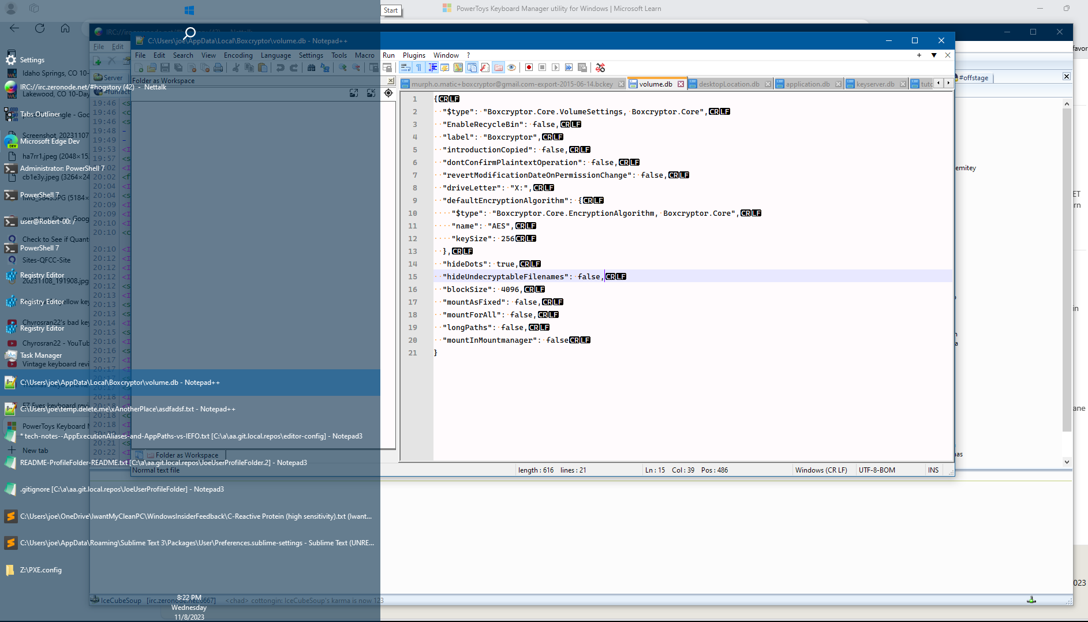Toggle Show All Characters pilcrow icon
The height and width of the screenshot is (622, 1088).
[418, 68]
